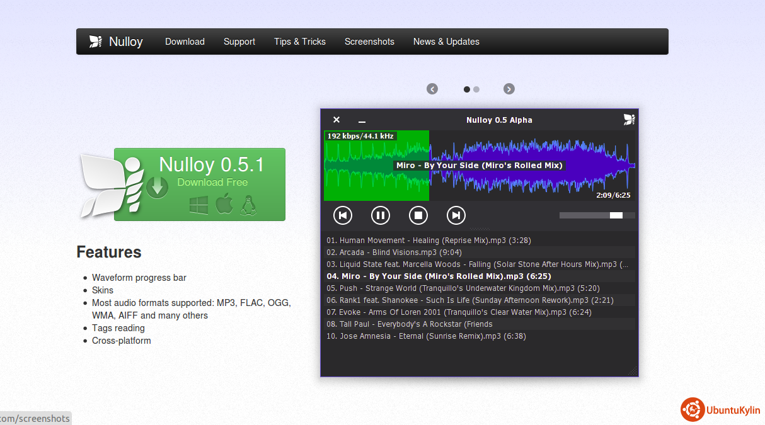Click the Nulloy logo in navbar
Viewport: 765px width, 425px height.
[x=116, y=42]
